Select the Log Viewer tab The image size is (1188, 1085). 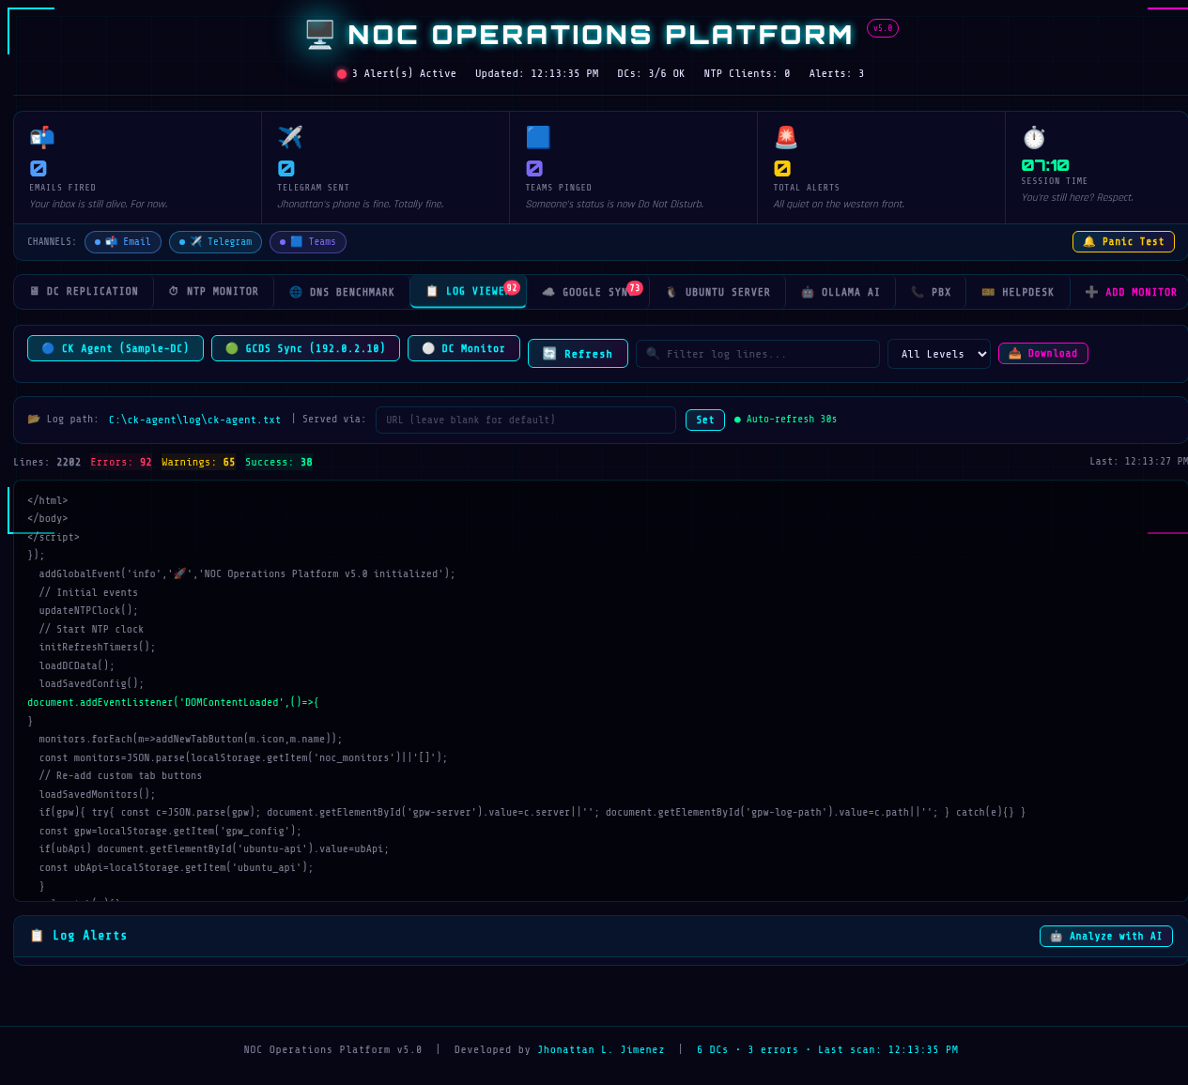(468, 291)
